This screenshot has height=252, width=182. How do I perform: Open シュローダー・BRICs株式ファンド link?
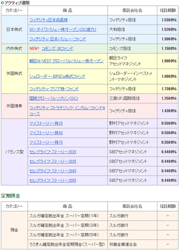click(x=57, y=77)
